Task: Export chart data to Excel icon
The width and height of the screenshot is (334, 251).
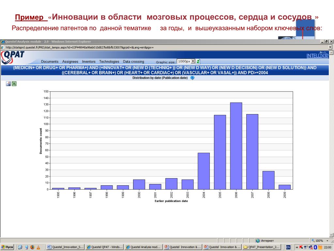Action: click(x=14, y=84)
